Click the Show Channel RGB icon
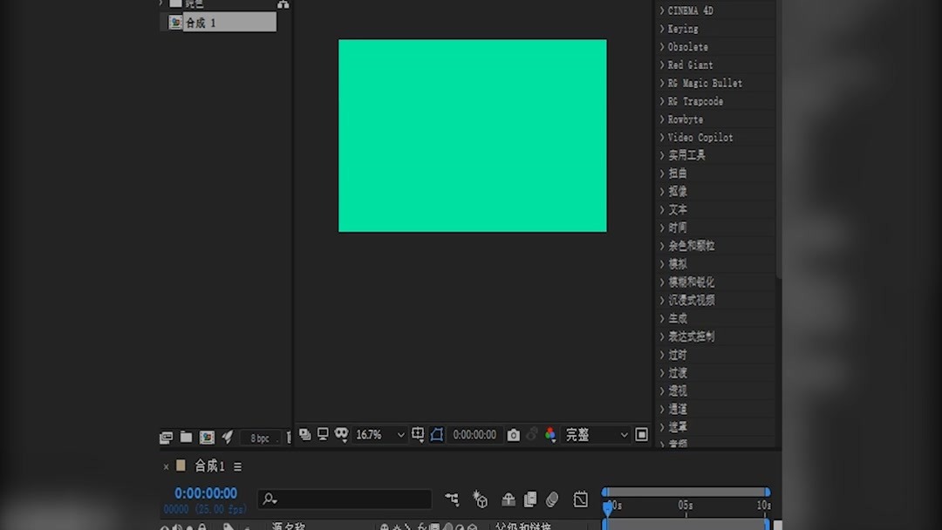 (x=550, y=434)
